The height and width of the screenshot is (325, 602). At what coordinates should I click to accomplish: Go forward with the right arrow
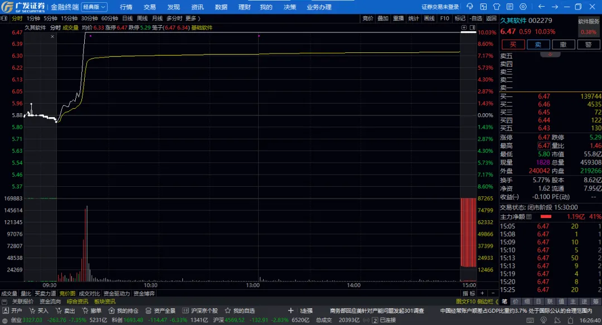tap(555, 7)
